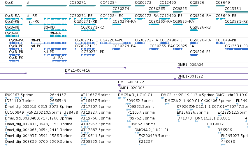Click the CG9826-PB CDS
This screenshot has width=248, height=146.
[194, 55]
